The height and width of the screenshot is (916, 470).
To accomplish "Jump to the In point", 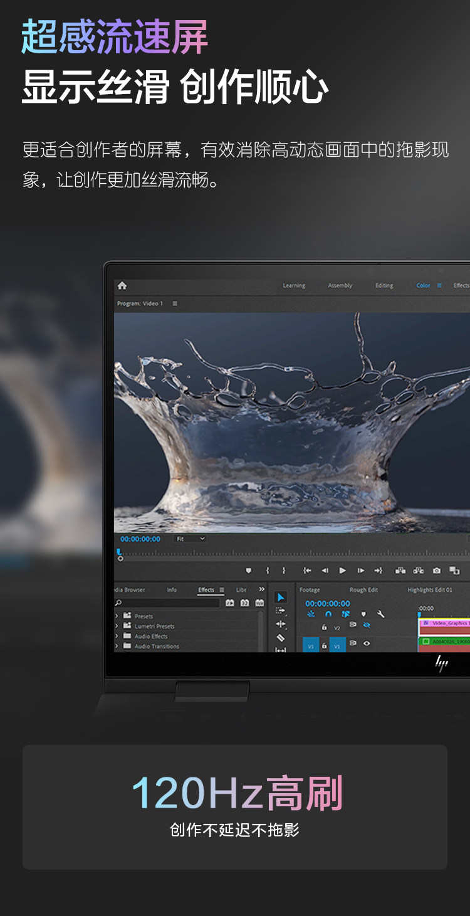I will [x=307, y=571].
